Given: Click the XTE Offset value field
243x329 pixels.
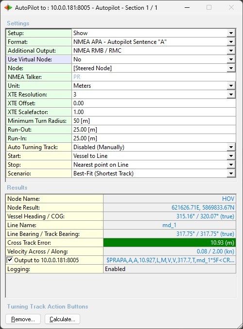Looking at the screenshot, I should 154,103.
